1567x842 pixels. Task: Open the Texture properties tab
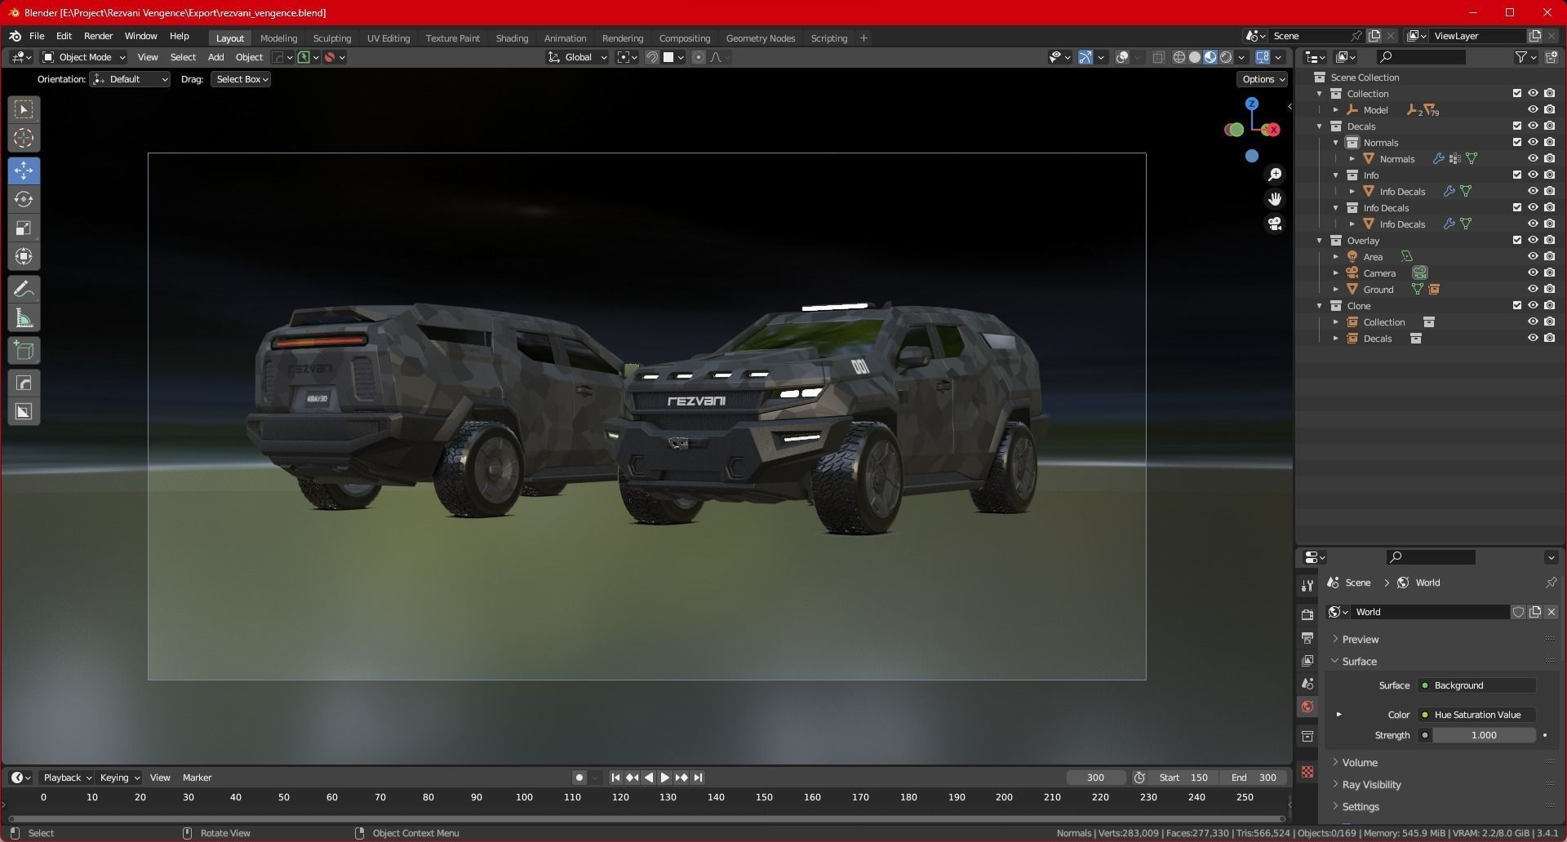1307,772
